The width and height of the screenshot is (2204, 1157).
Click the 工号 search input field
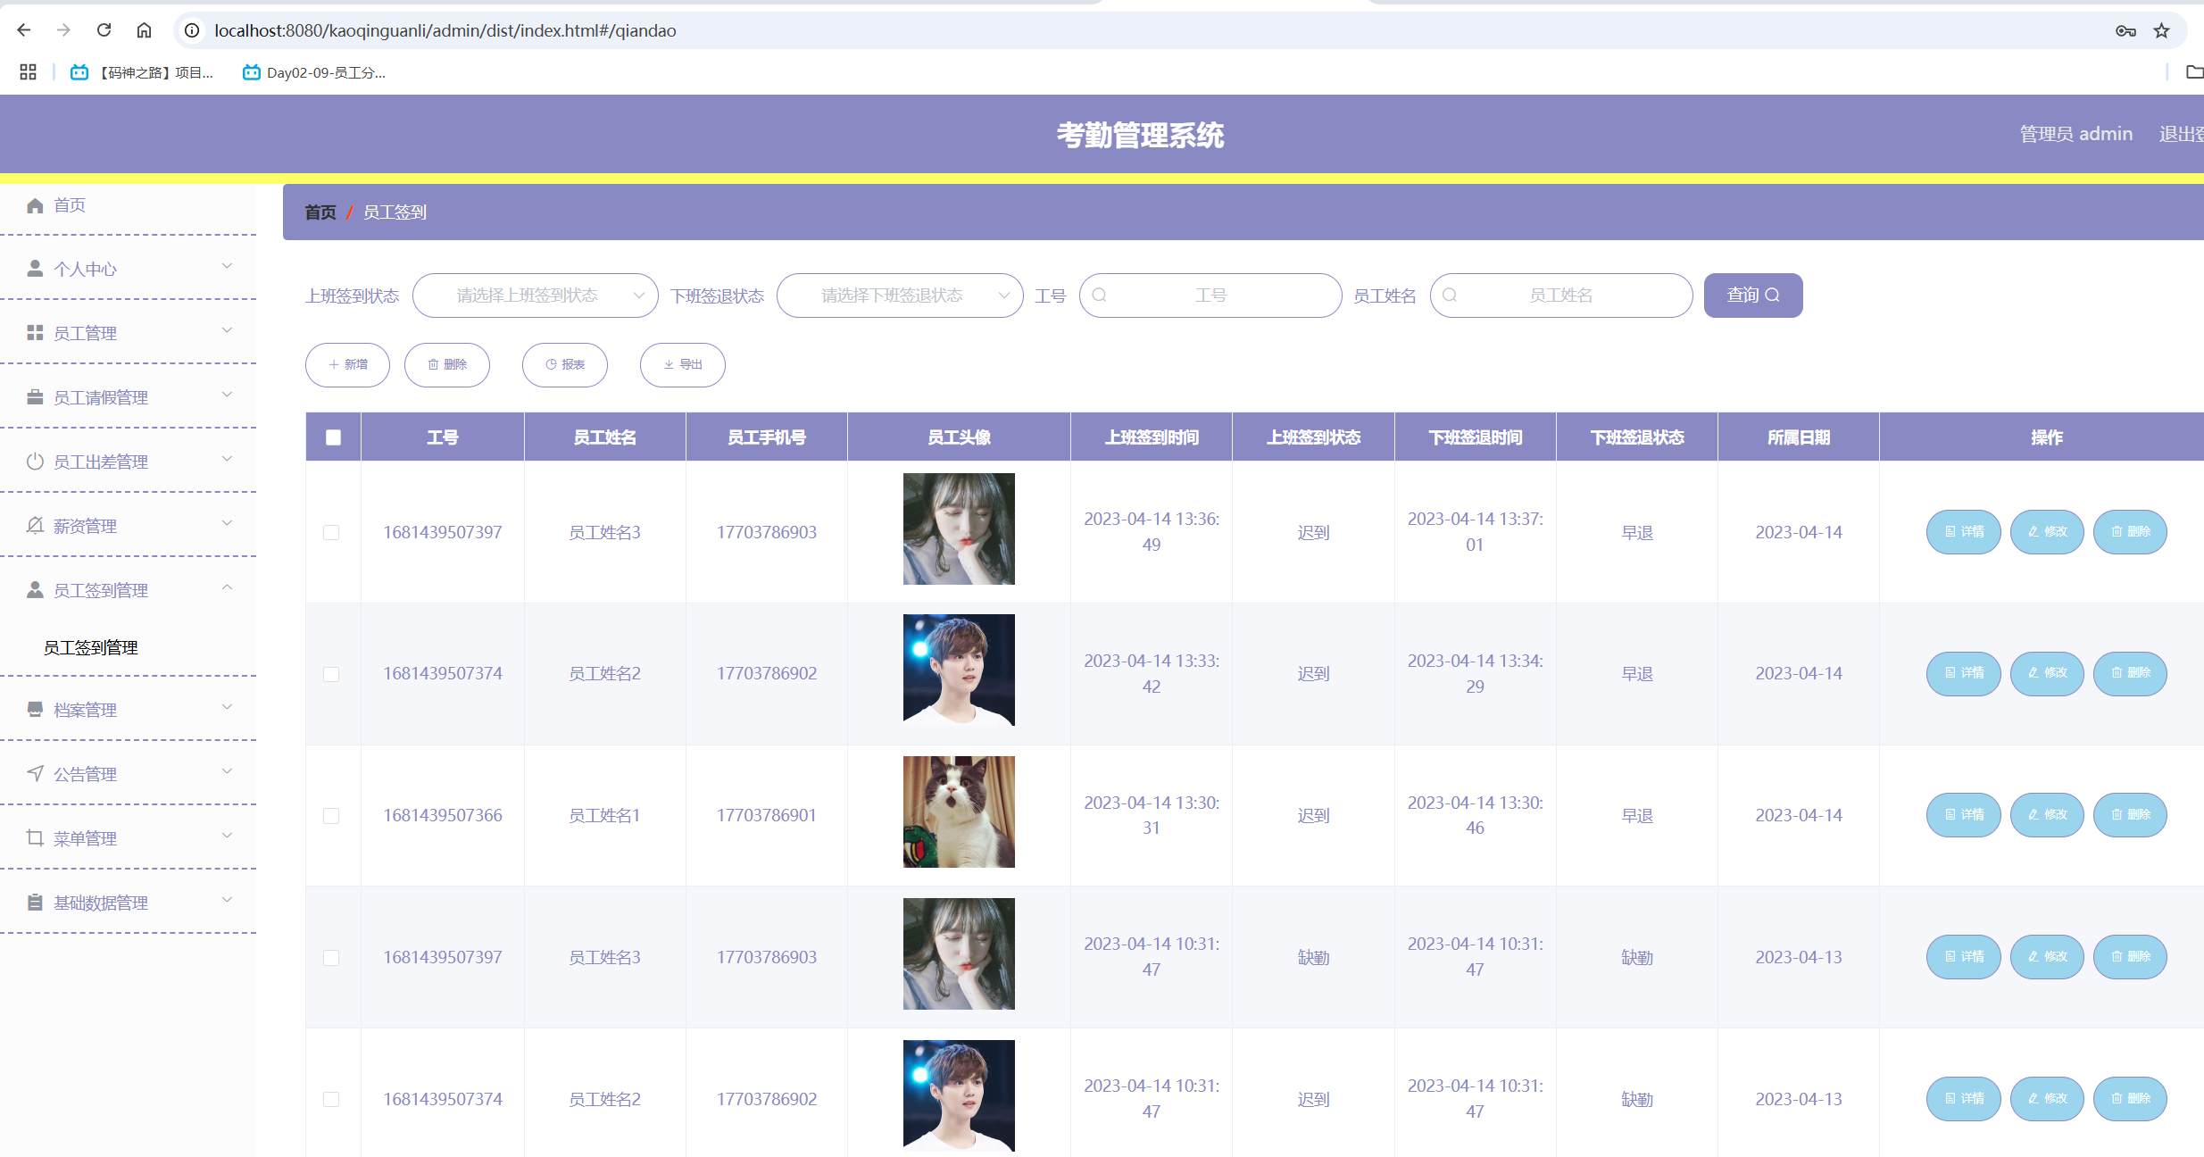click(1210, 295)
